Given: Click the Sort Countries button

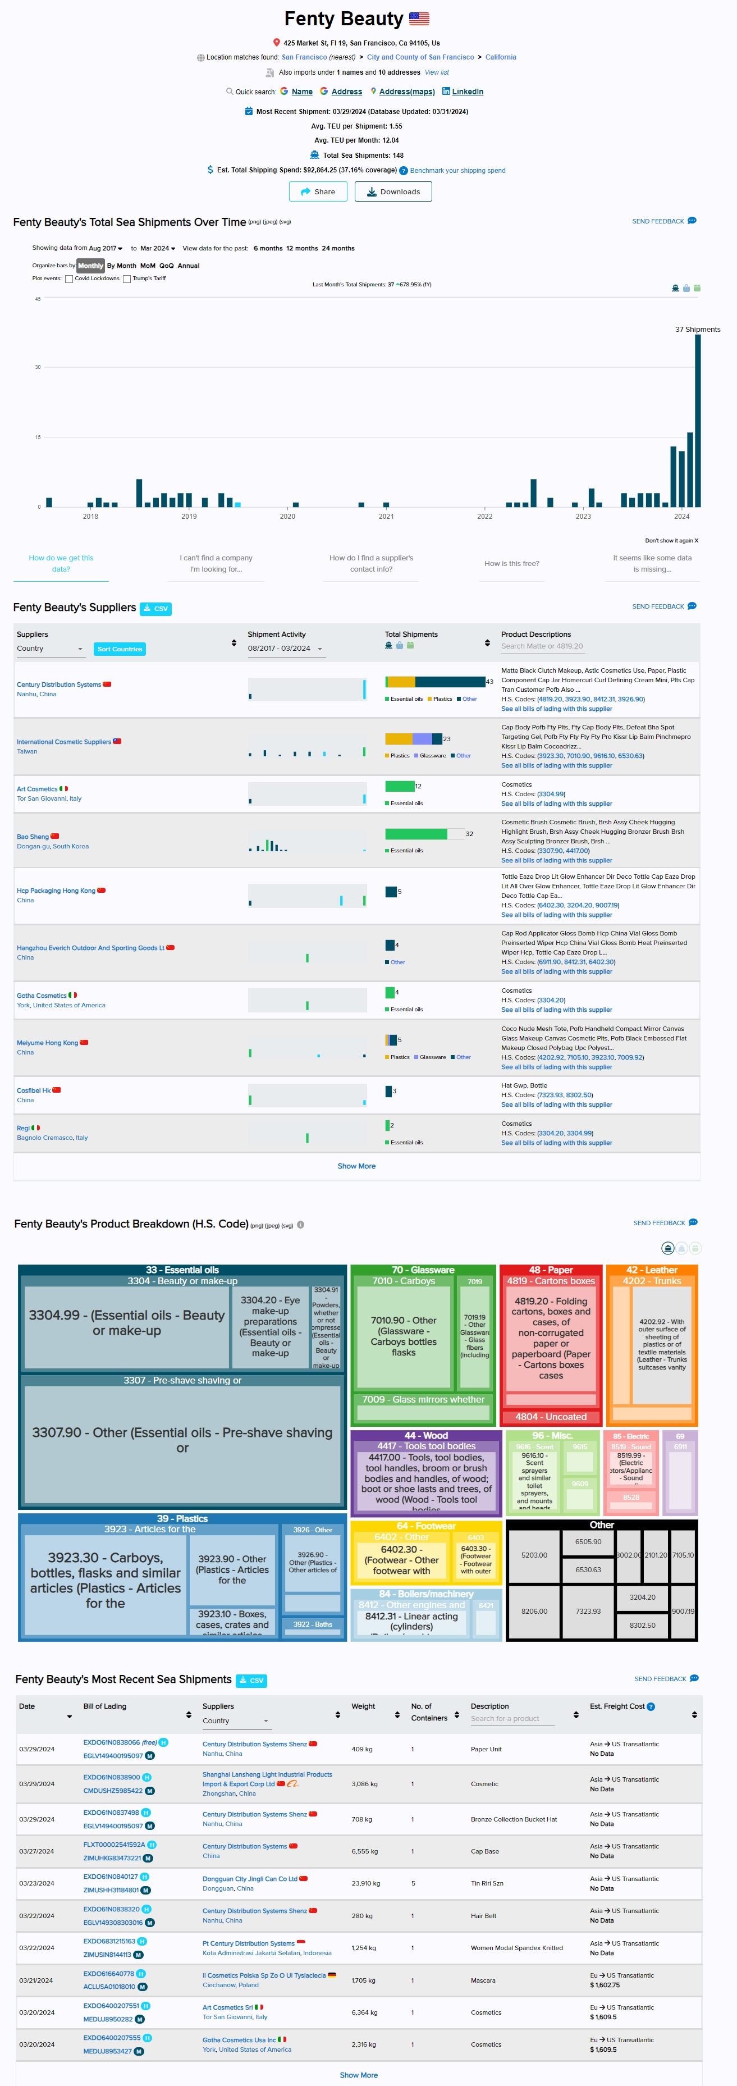Looking at the screenshot, I should click(120, 650).
